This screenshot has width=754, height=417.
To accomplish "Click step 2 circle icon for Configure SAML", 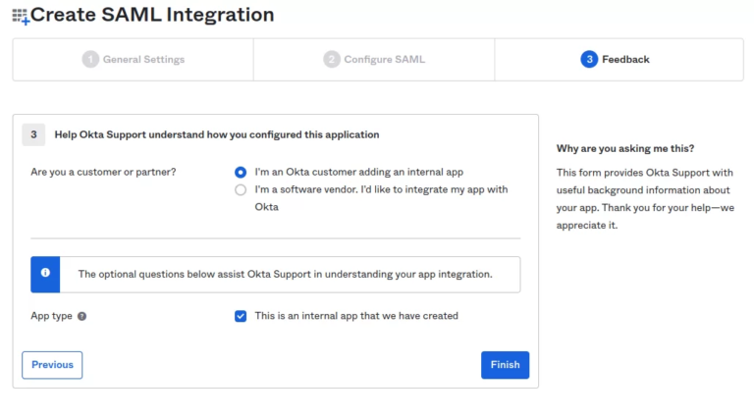I will (x=331, y=60).
